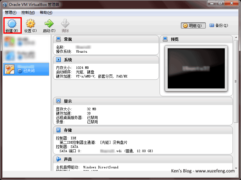The width and height of the screenshot is (241, 180).
Task: Click the '3D' hardware acceleration value
Action: pos(89,113)
